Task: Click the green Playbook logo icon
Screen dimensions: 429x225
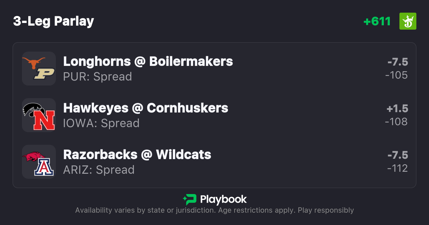Action: click(x=189, y=199)
